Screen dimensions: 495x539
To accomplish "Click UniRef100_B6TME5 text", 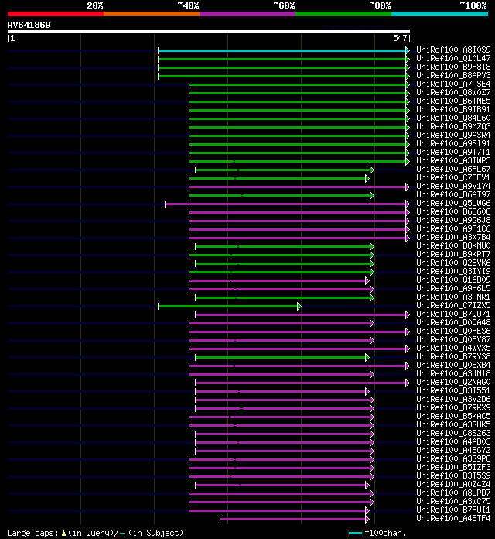I will tap(453, 101).
